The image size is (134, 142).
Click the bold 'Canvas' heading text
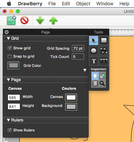[x=15, y=88]
